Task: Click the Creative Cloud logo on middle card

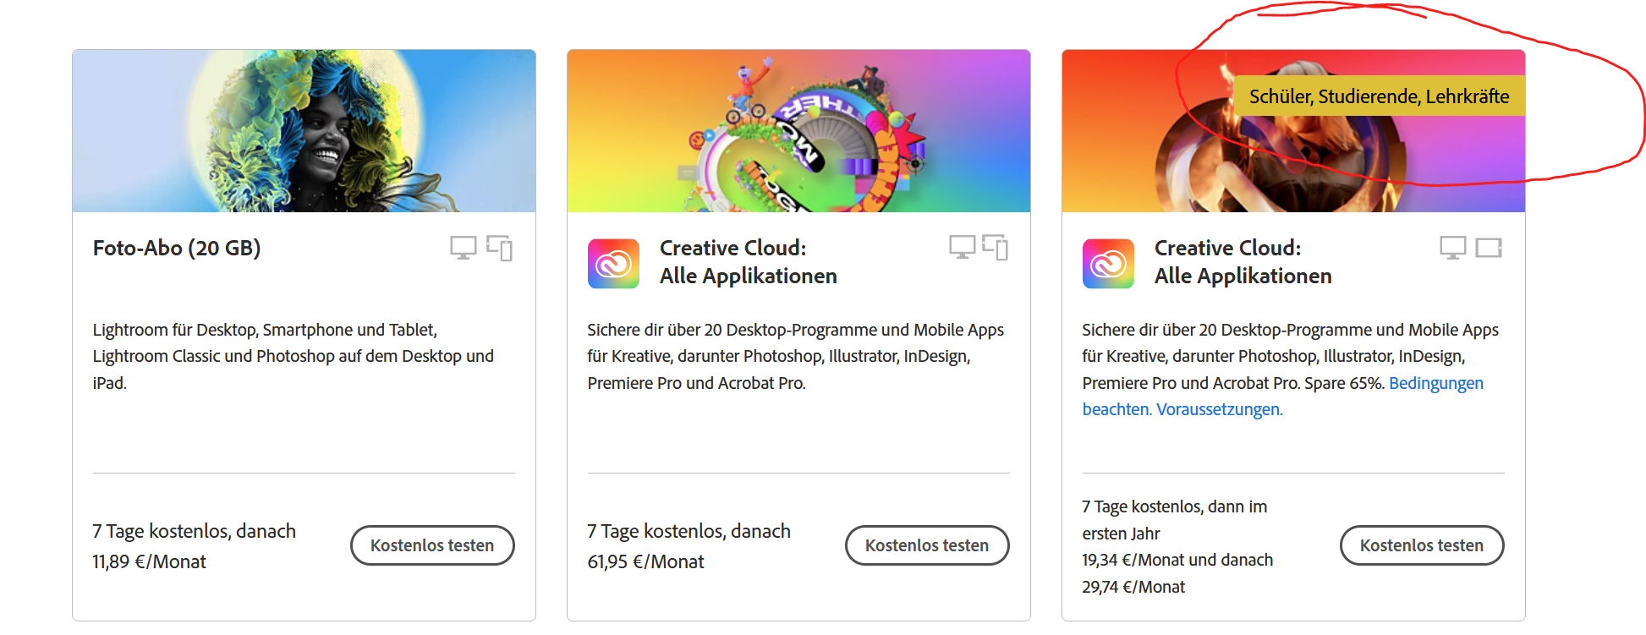Action: [x=613, y=264]
